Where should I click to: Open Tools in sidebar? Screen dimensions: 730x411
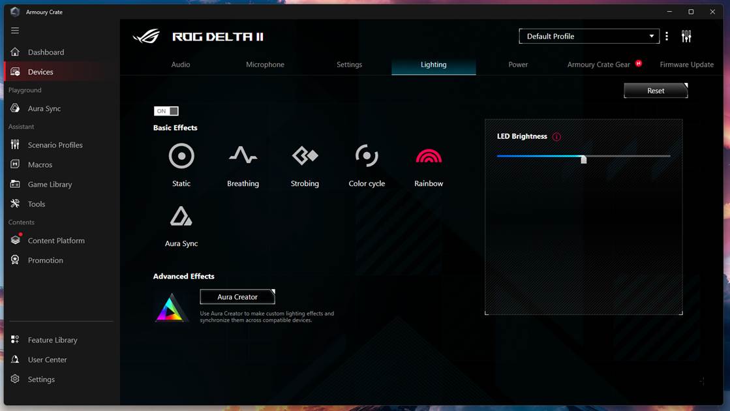[x=61, y=204]
